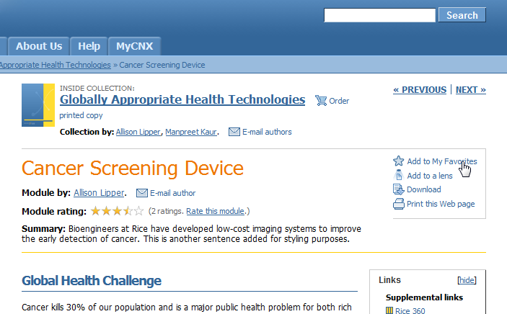Click the envelope icon next to E-mail authors
This screenshot has height=314, width=507.
coord(234,132)
